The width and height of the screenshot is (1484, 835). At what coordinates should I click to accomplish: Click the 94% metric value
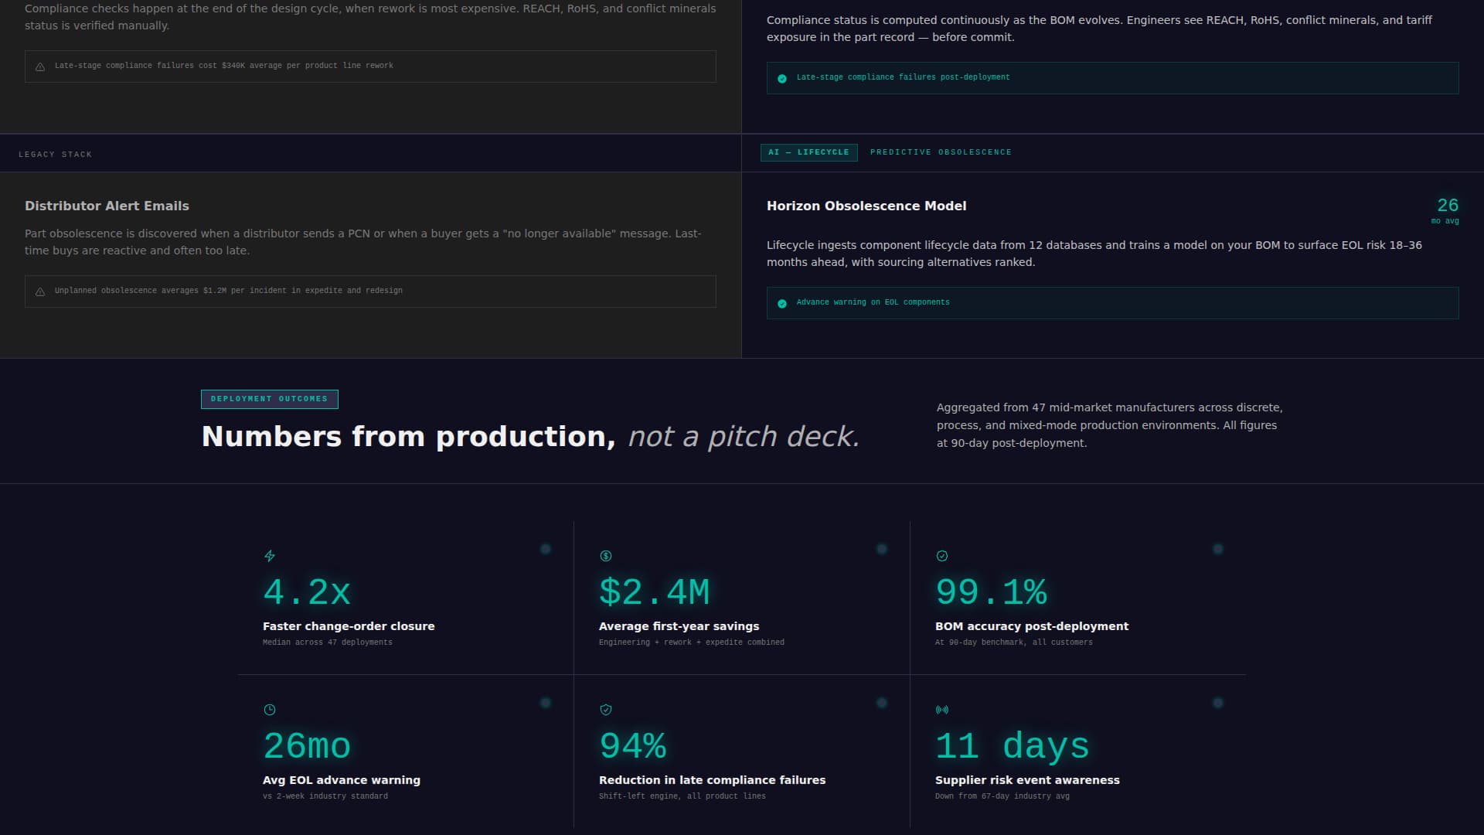pyautogui.click(x=632, y=747)
